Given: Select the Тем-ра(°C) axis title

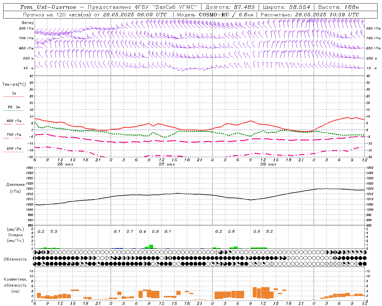Looking at the screenshot, I should (14, 85).
